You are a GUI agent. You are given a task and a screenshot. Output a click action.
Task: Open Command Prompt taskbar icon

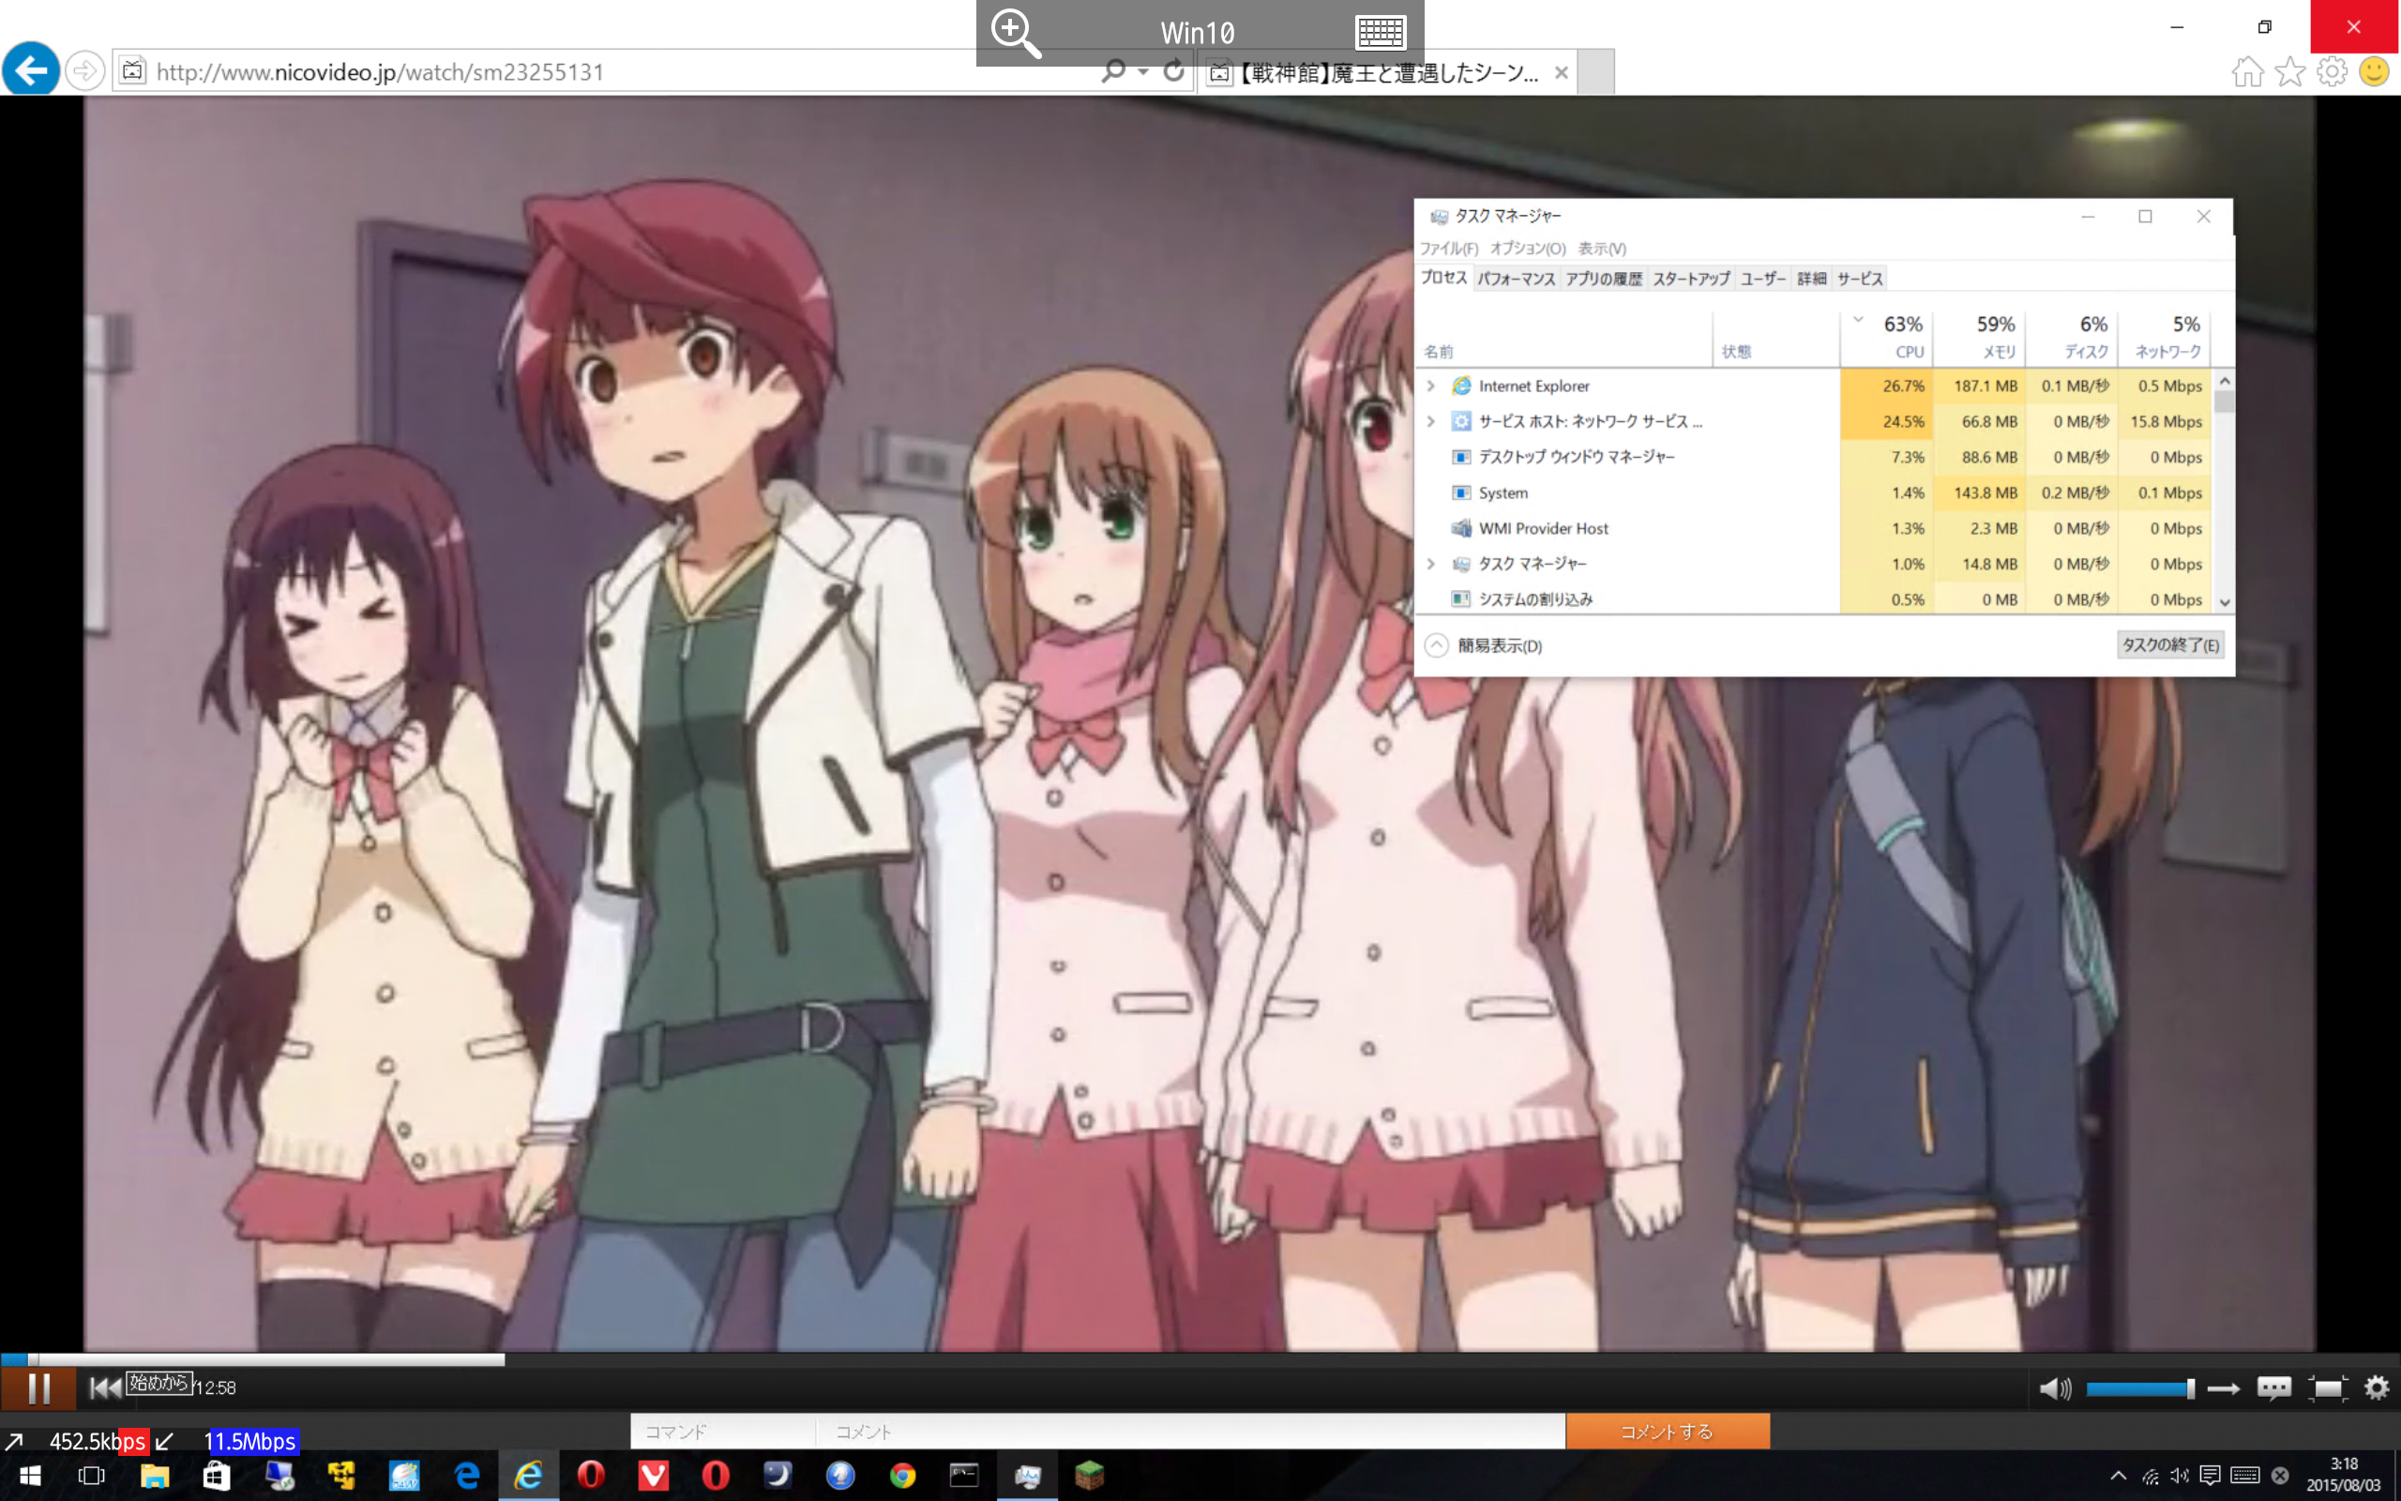point(964,1477)
